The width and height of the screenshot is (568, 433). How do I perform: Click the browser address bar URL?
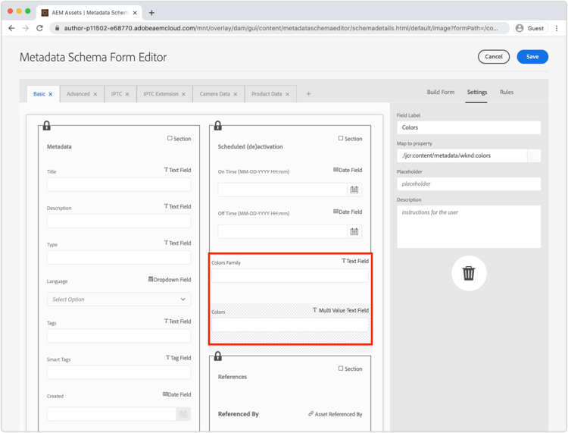point(281,28)
